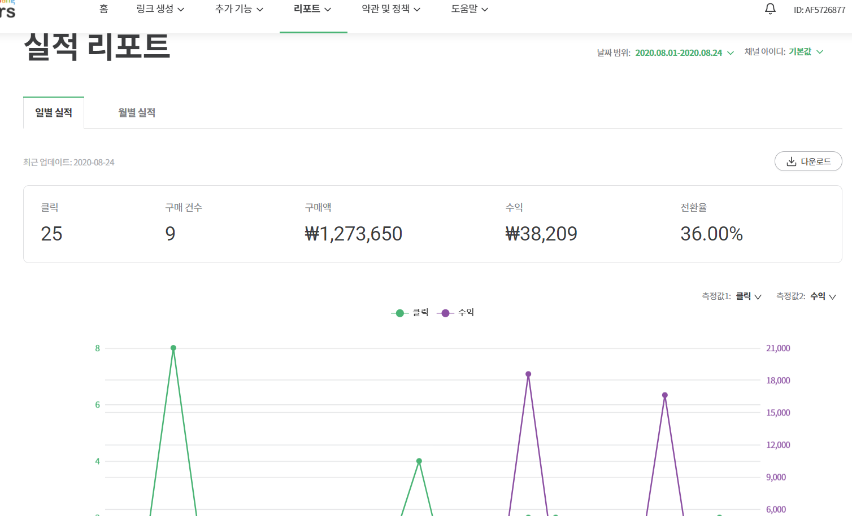Switch to the 월별 실적 tab
This screenshot has height=516, width=852.
pyautogui.click(x=137, y=112)
